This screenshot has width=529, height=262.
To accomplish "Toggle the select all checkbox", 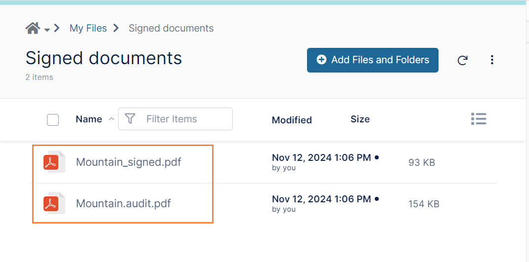I will [53, 119].
